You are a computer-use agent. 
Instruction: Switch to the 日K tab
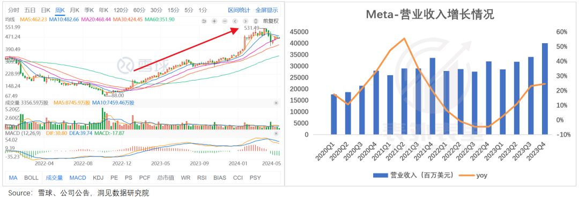click(x=46, y=10)
